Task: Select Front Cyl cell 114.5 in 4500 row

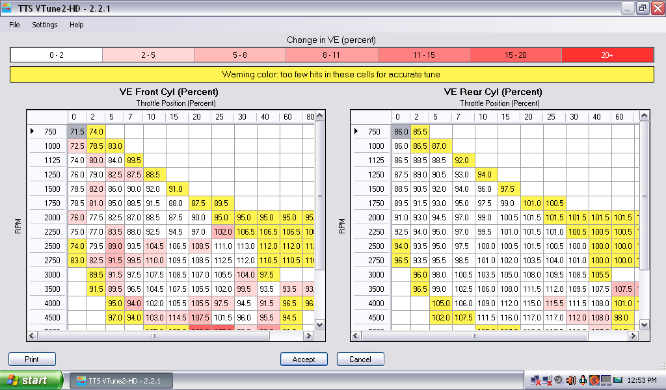Action: click(x=177, y=317)
